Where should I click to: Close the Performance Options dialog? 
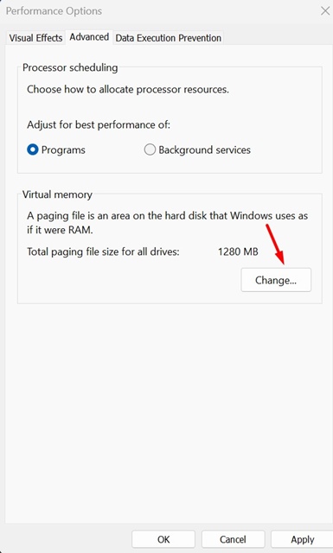click(x=325, y=11)
